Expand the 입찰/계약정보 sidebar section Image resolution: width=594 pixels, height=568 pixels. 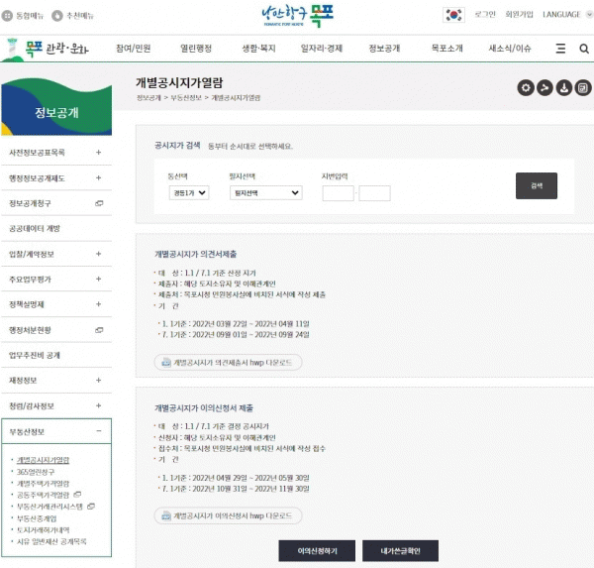[98, 254]
